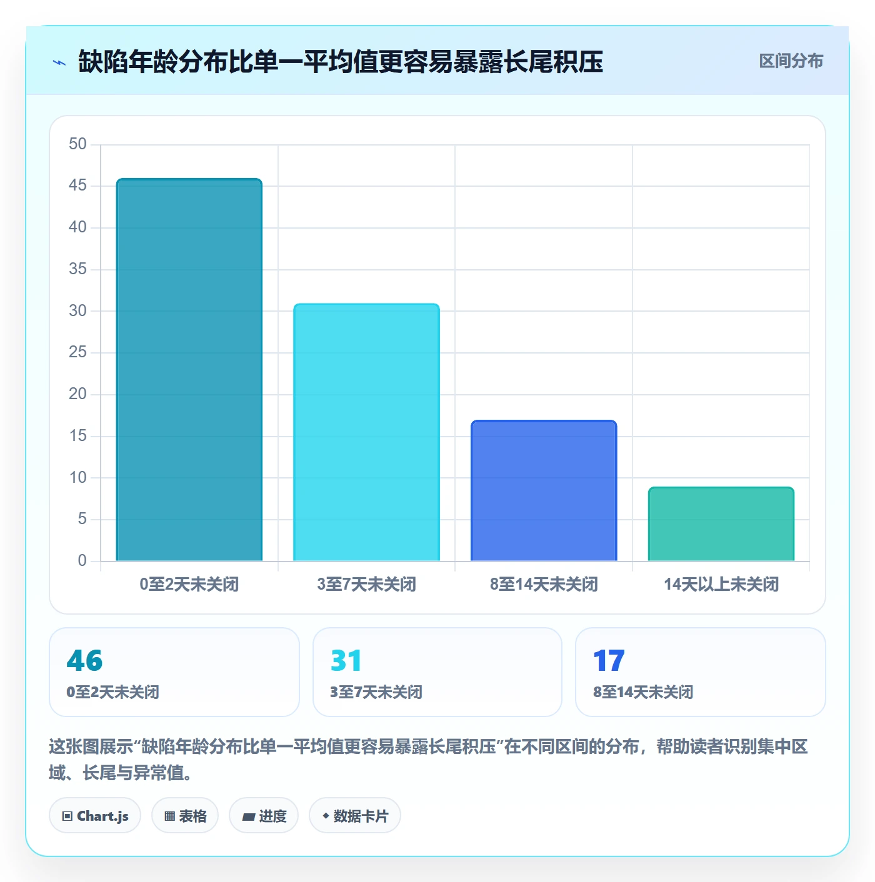Click x-axis label 8至14天未关闭
Viewport: 875px width, 882px height.
tap(544, 585)
